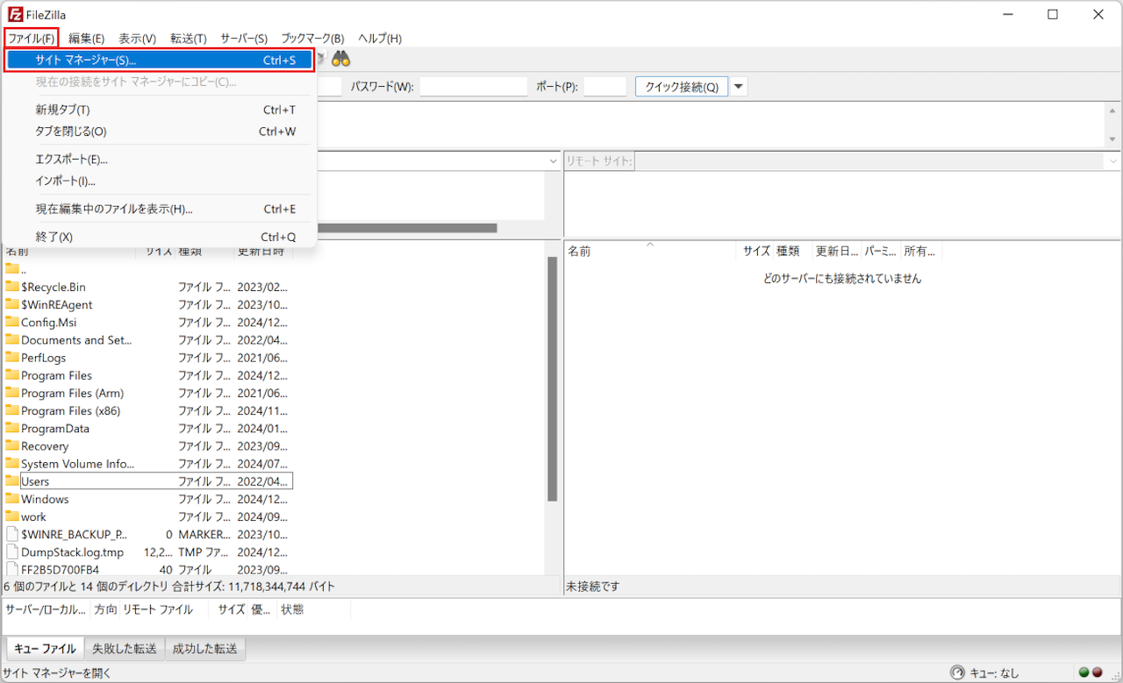This screenshot has width=1123, height=683.
Task: Select the DumpStack.log.tmp file icon
Action: pyautogui.click(x=12, y=551)
